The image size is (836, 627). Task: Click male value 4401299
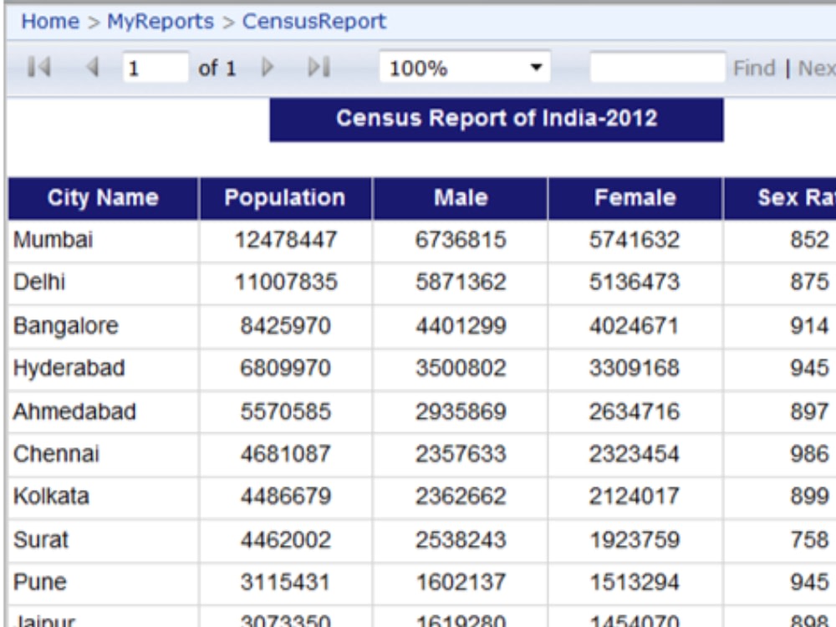coord(461,326)
